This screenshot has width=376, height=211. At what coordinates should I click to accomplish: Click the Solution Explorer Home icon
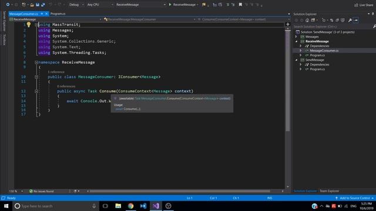point(307,21)
